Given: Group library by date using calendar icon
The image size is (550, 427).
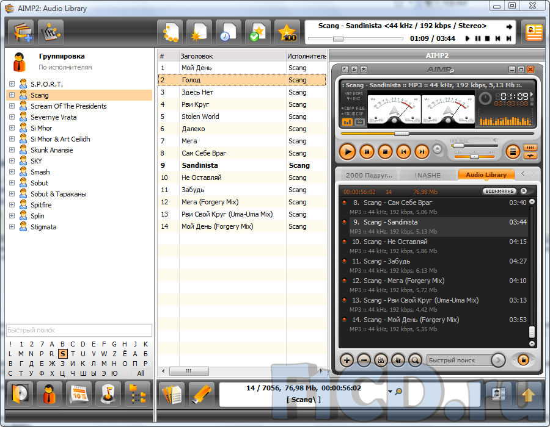Looking at the screenshot, I should click(x=79, y=394).
